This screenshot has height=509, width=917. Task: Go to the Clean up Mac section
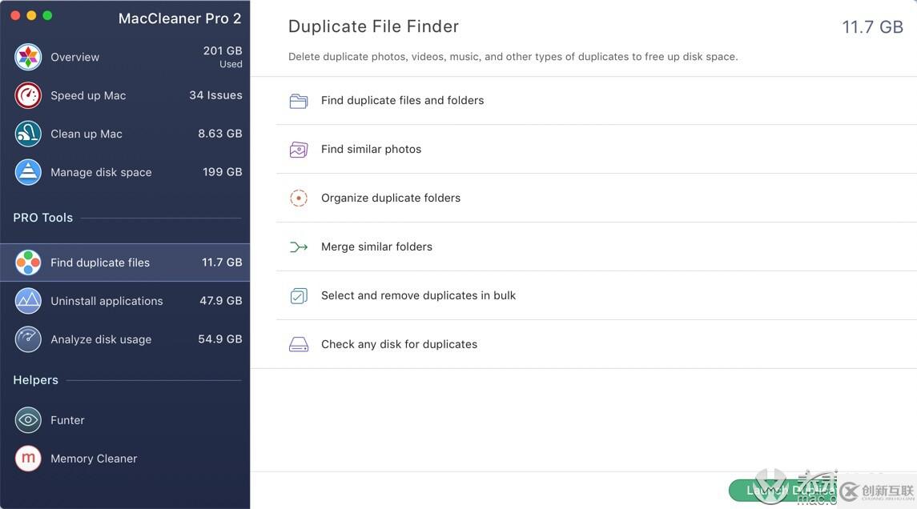click(x=125, y=134)
